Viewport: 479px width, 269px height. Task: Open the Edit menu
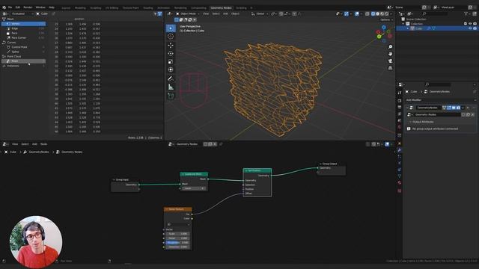click(x=18, y=7)
